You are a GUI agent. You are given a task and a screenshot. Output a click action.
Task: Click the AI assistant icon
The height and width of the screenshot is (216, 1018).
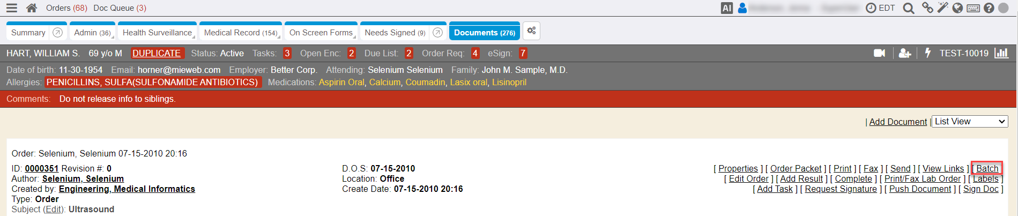click(x=727, y=8)
